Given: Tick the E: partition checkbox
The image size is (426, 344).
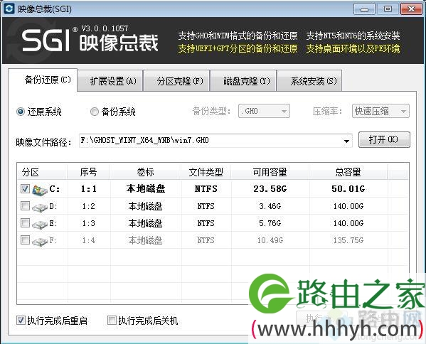Looking at the screenshot, I should click(26, 223).
